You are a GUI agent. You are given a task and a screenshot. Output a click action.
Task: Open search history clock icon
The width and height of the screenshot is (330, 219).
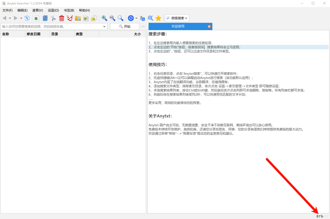click(27, 18)
